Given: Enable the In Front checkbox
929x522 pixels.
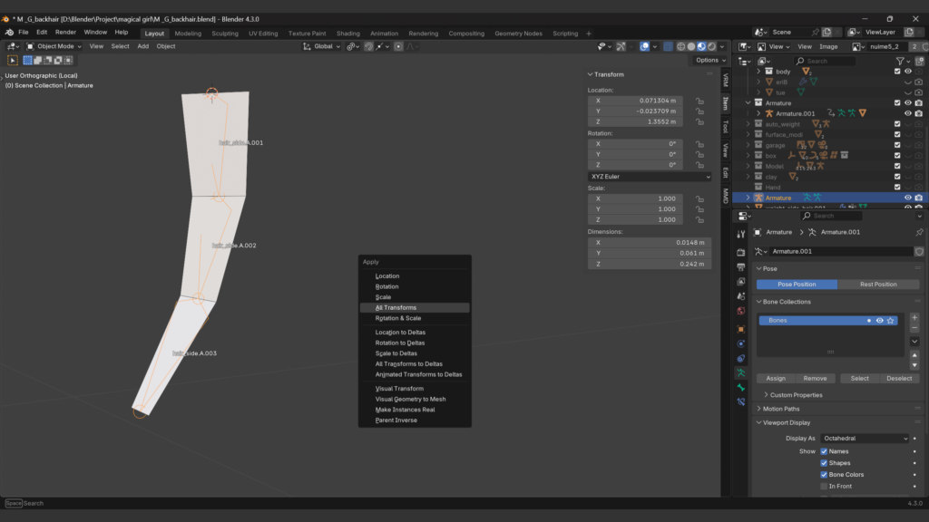Looking at the screenshot, I should click(824, 487).
